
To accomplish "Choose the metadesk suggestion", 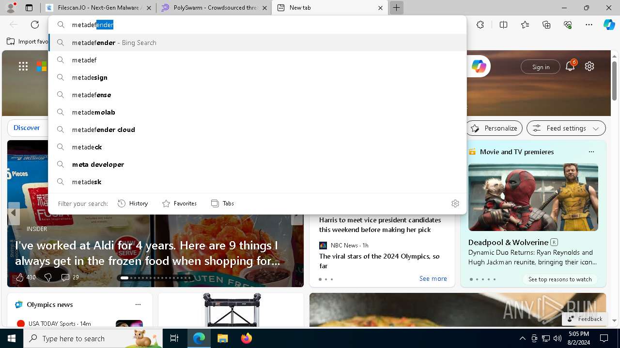I will pyautogui.click(x=257, y=182).
